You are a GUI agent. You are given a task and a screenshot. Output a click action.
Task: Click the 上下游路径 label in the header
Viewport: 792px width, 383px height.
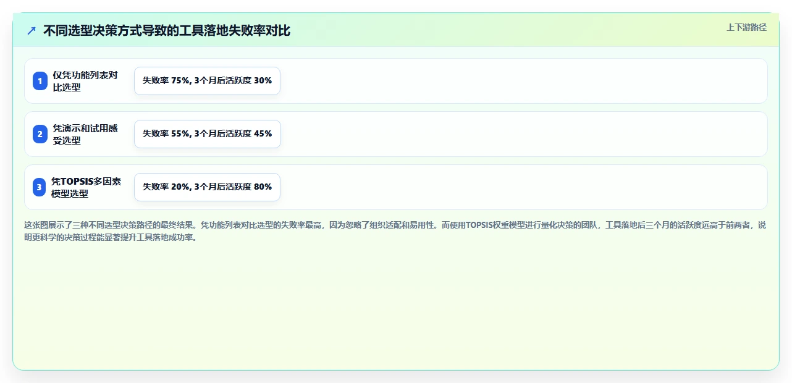746,27
